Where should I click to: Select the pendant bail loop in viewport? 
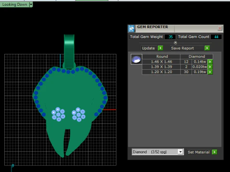(x=69, y=51)
